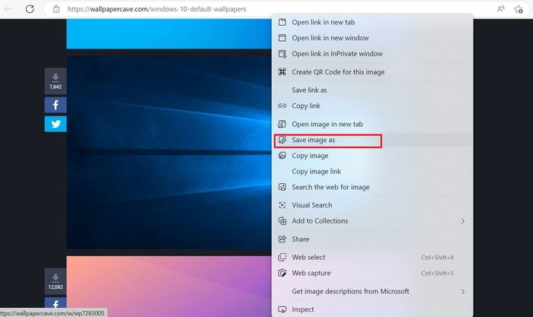Viewport: 533px width, 317px height.
Task: Download wallpaper with 12,082 downloads
Action: point(56,281)
